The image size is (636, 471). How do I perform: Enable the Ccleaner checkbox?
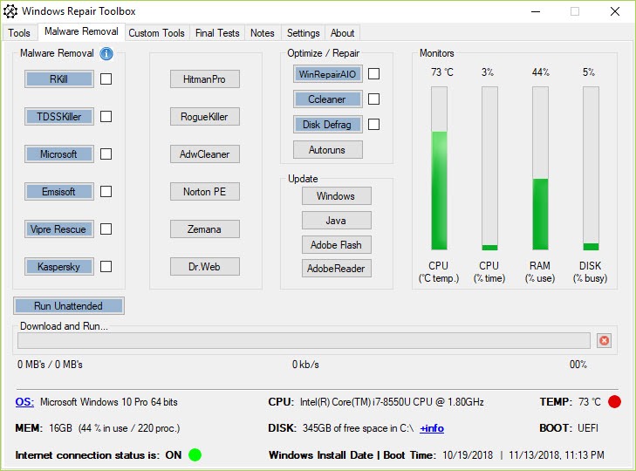click(373, 99)
